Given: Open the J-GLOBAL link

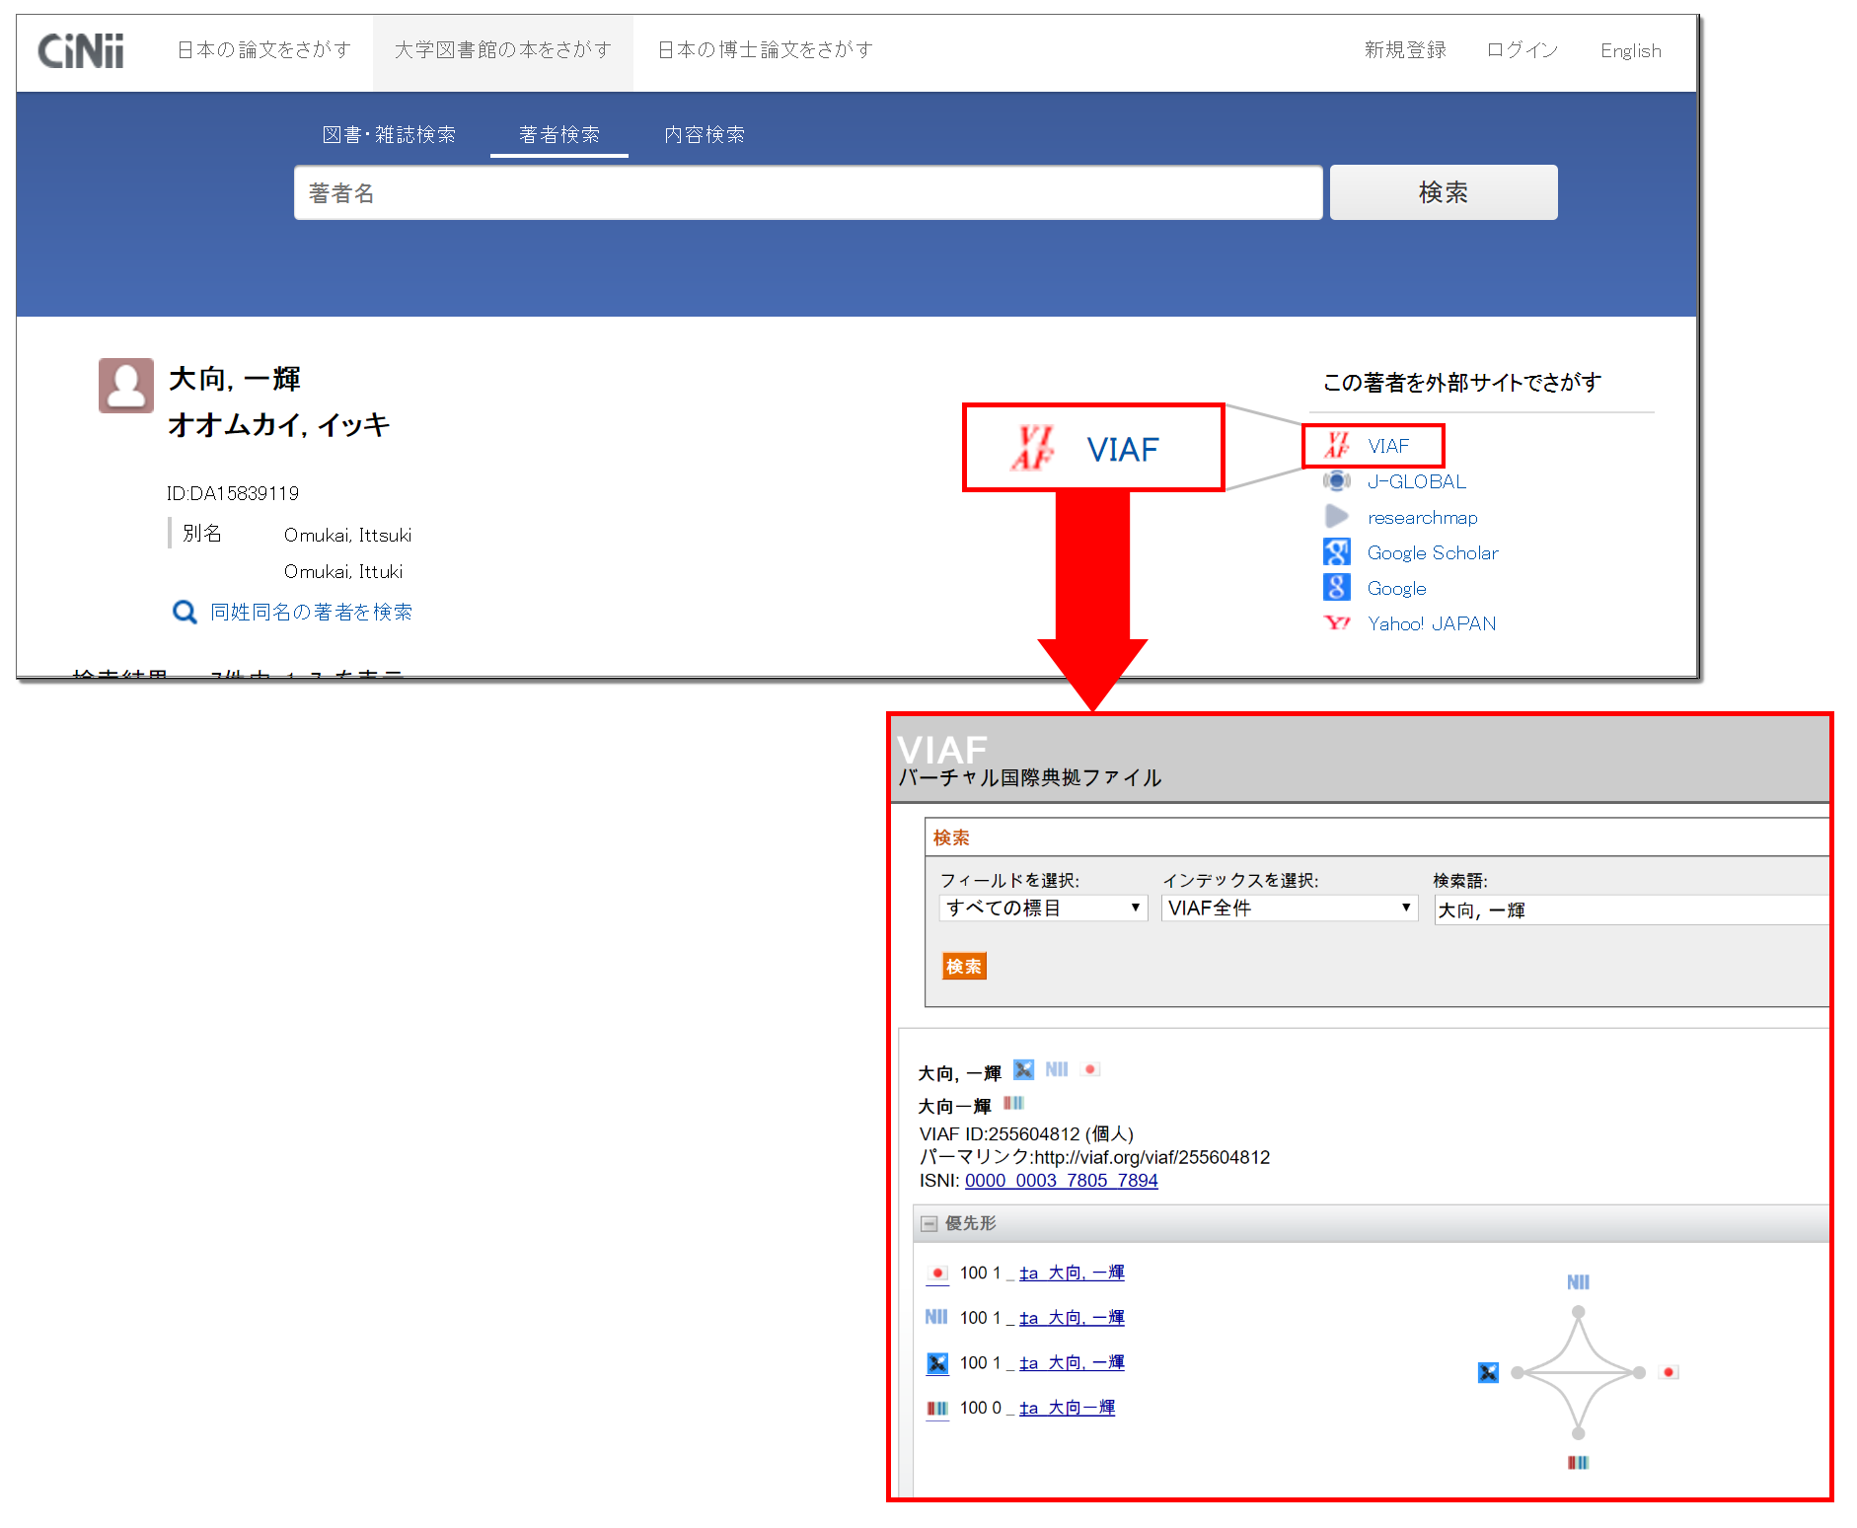Looking at the screenshot, I should [1417, 481].
